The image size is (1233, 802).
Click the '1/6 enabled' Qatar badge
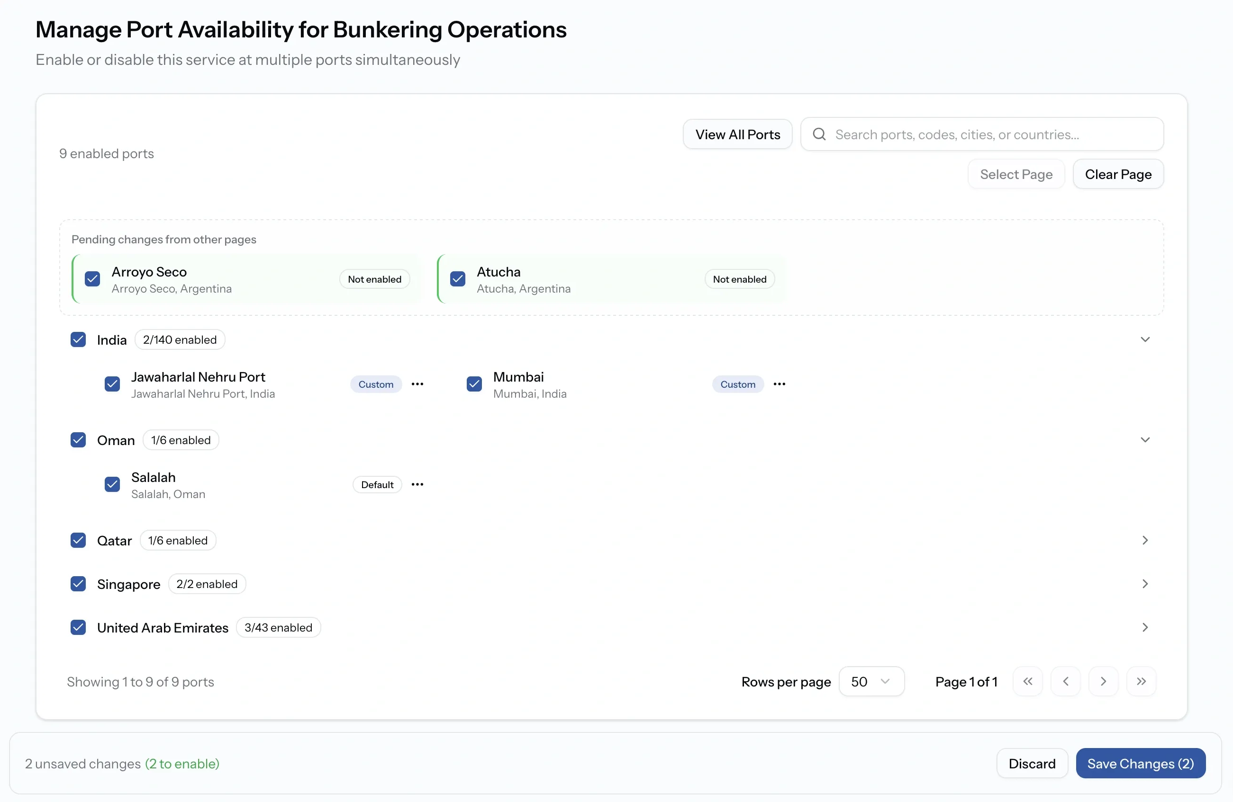pyautogui.click(x=178, y=541)
